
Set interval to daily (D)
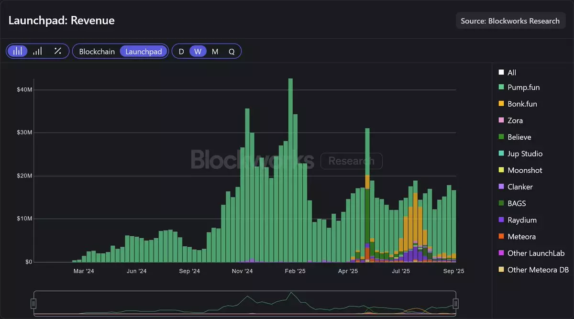pyautogui.click(x=181, y=51)
